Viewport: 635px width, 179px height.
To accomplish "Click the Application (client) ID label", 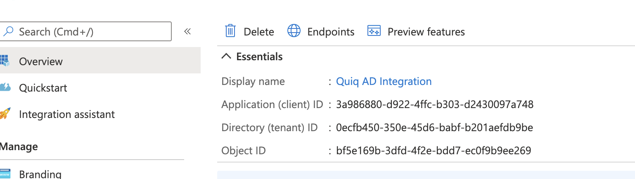I will pos(272,104).
